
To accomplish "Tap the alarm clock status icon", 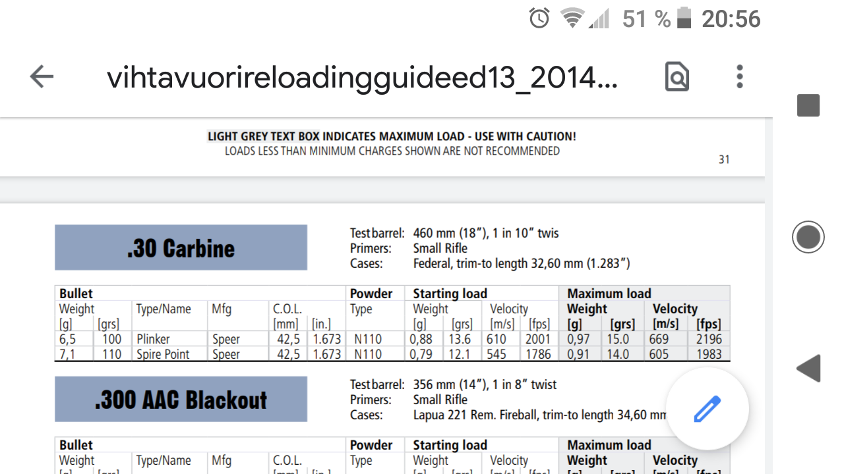I will [539, 18].
